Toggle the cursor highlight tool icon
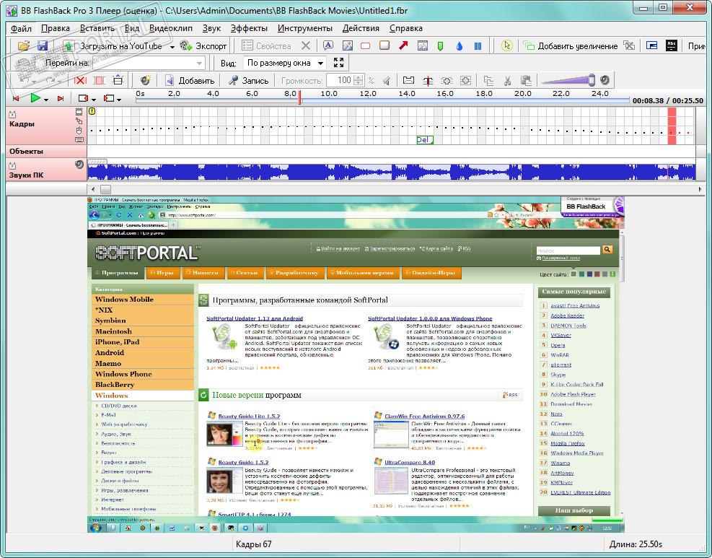 506,45
